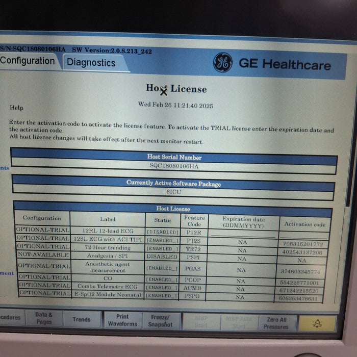Select DISABLED status of Analgesia / SPI
The width and height of the screenshot is (357, 357).
162,257
